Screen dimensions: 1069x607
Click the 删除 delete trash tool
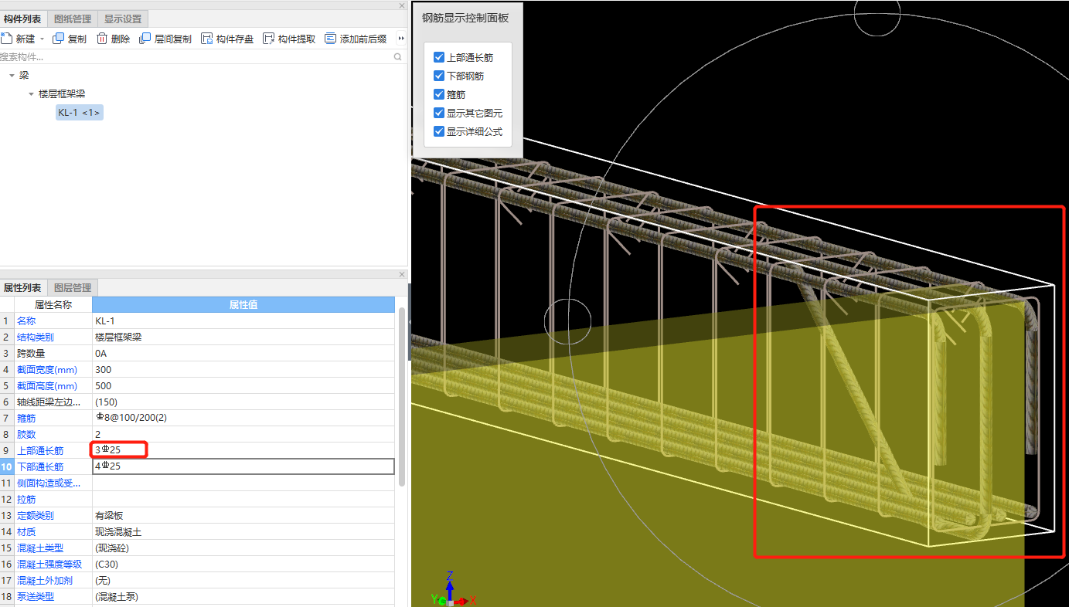coord(113,39)
